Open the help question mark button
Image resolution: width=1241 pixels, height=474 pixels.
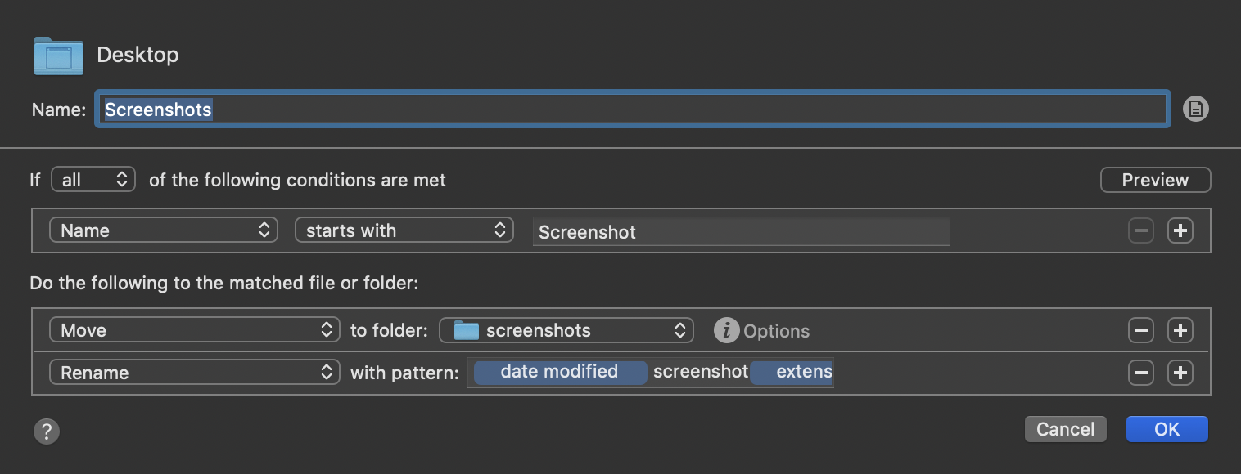pyautogui.click(x=47, y=431)
